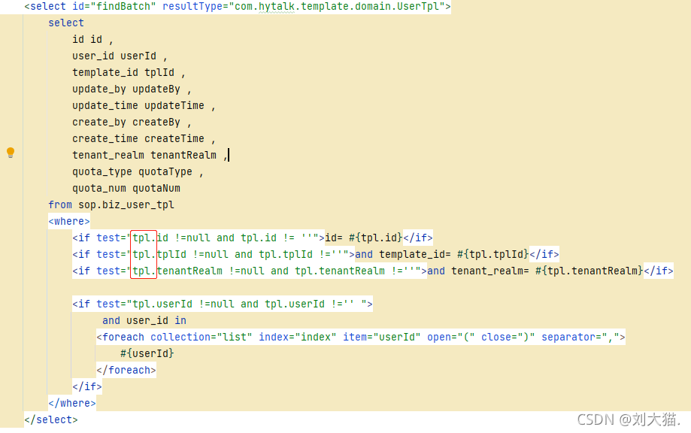Click the 'id id ,' column line
The height and width of the screenshot is (433, 691).
point(92,40)
